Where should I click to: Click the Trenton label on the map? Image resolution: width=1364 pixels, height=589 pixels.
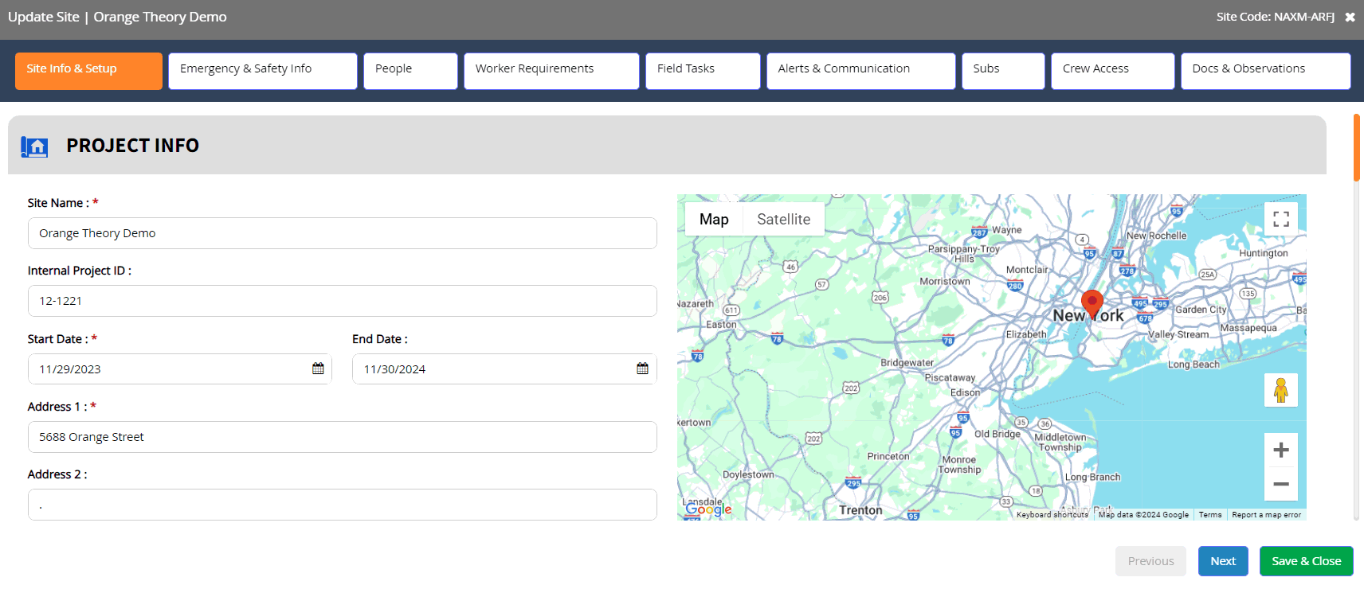[x=860, y=510]
